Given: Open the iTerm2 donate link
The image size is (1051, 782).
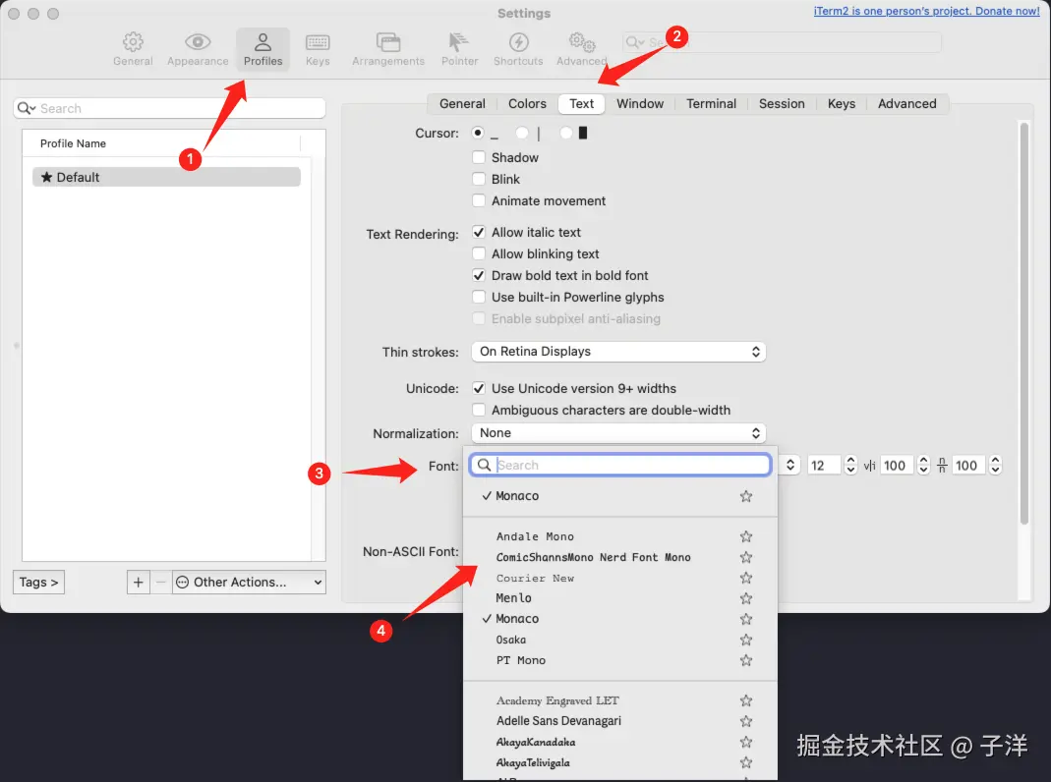Looking at the screenshot, I should pyautogui.click(x=926, y=11).
